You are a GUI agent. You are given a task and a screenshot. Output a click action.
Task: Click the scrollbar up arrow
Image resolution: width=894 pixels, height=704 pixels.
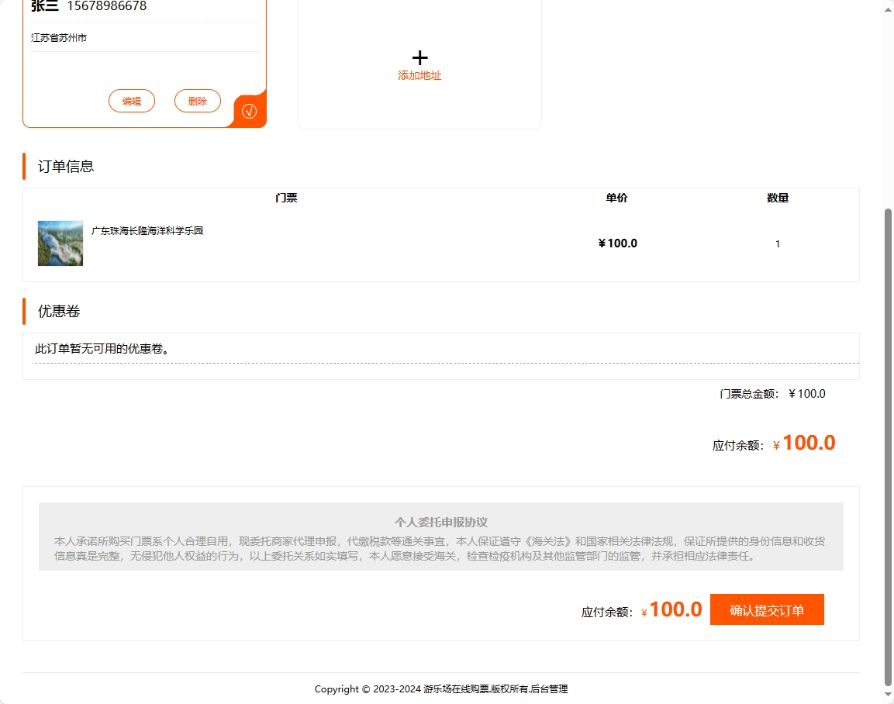pos(887,9)
